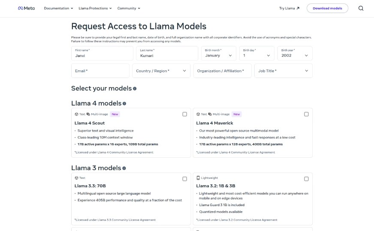This screenshot has height=231, width=374.
Task: Open the Birth year dropdown
Action: click(295, 53)
